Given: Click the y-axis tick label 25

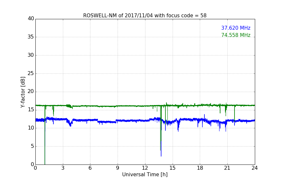Looking at the screenshot, I should (x=31, y=73).
